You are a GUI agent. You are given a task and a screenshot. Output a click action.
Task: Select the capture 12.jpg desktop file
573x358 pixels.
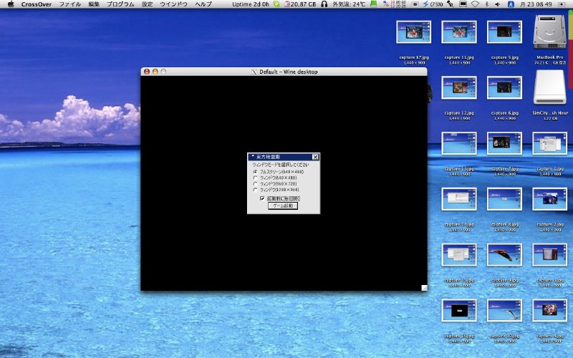click(x=459, y=89)
